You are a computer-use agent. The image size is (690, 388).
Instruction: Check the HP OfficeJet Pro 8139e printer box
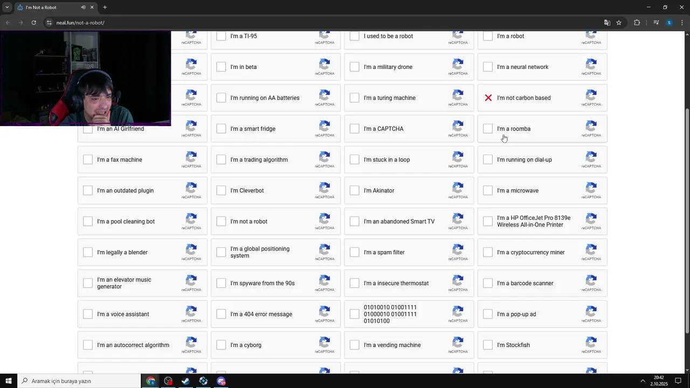tap(488, 221)
